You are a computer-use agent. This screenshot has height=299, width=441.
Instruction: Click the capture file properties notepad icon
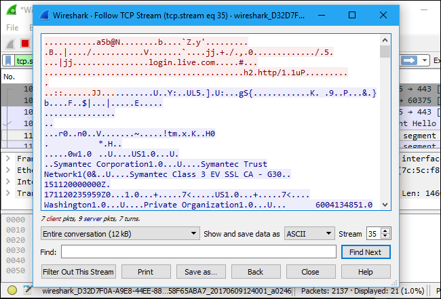click(27, 290)
